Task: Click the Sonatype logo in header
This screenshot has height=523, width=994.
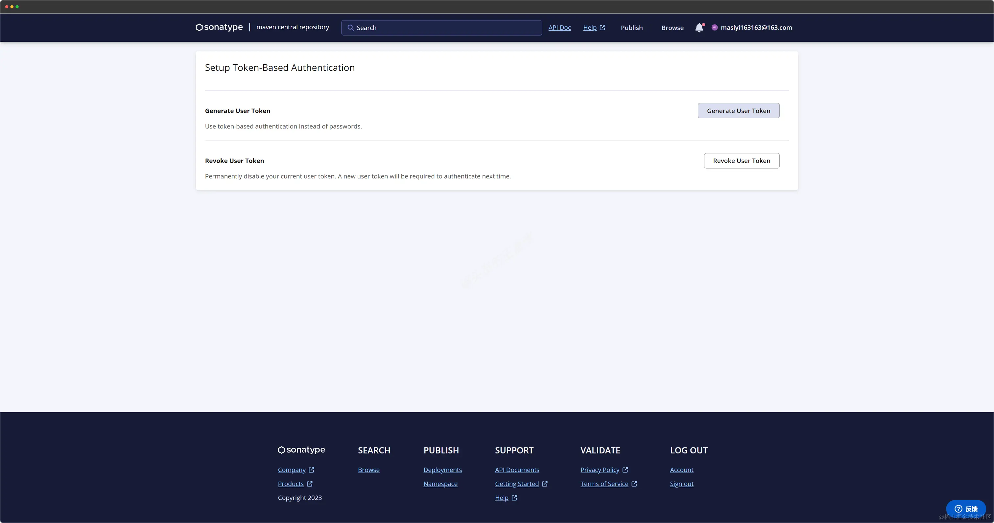Action: 219,27
